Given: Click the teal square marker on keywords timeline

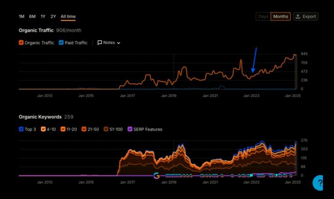Looking at the screenshot, I should [251, 175].
